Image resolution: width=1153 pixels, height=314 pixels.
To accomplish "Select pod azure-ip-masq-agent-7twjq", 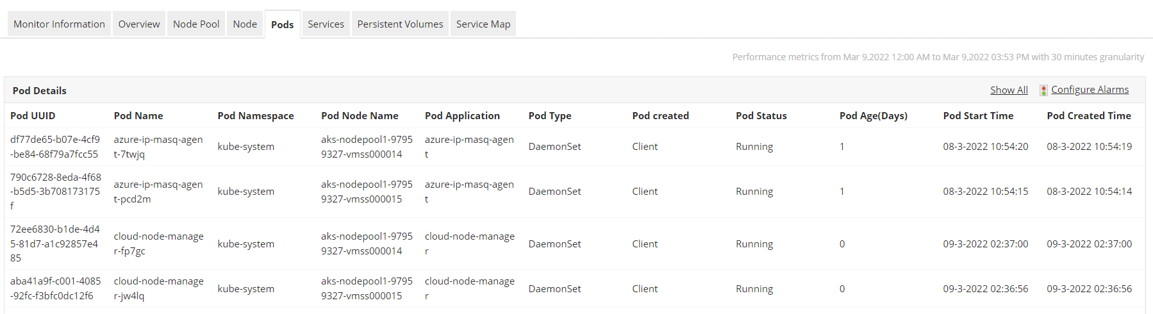I will pos(158,147).
